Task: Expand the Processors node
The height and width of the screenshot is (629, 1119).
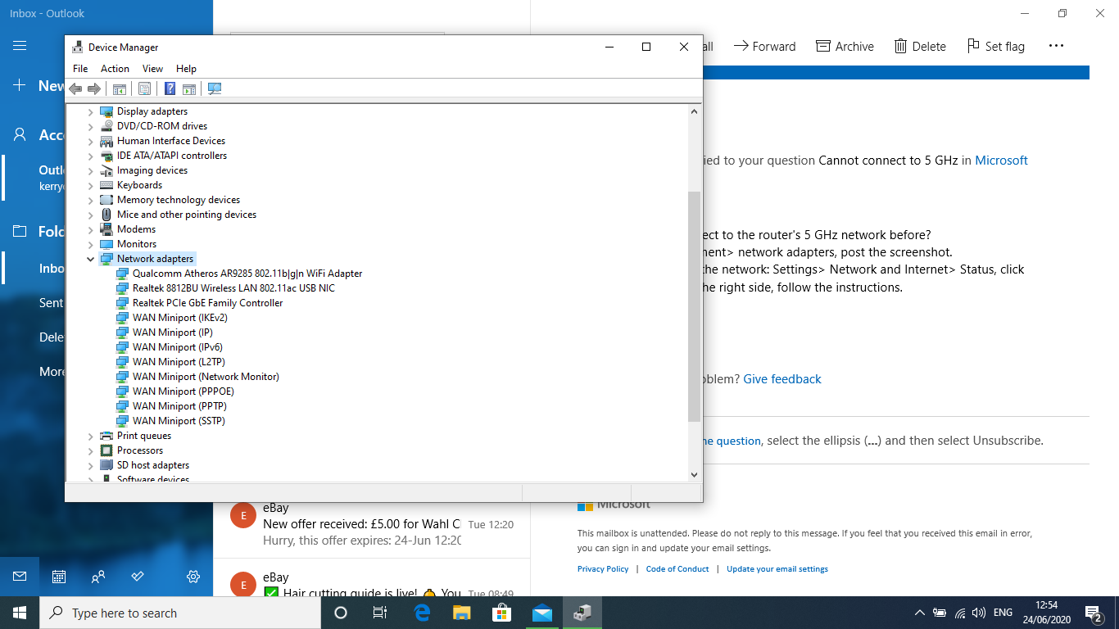Action: (90, 450)
